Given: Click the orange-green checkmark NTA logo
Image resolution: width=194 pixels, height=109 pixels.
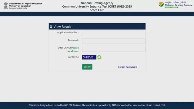Looking at the screenshot, I should click(x=161, y=4).
